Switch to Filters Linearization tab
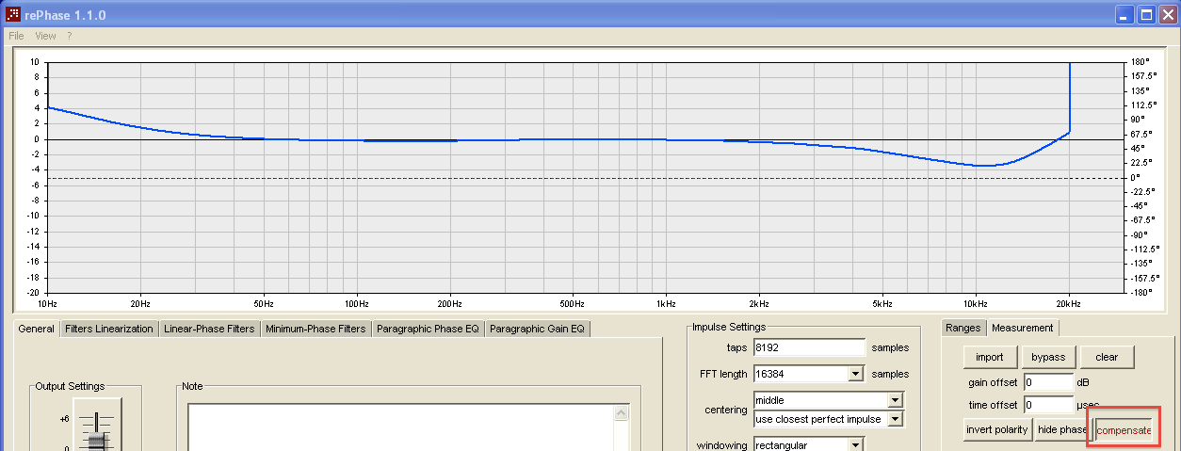 109,329
